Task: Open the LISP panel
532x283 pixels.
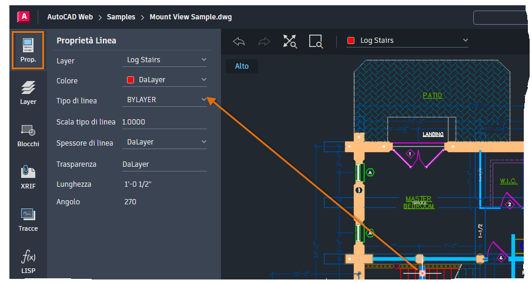Action: click(28, 262)
